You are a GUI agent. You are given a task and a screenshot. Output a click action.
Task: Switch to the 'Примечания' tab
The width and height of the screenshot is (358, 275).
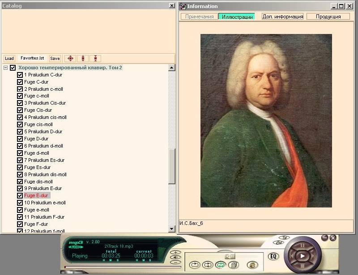pyautogui.click(x=199, y=17)
